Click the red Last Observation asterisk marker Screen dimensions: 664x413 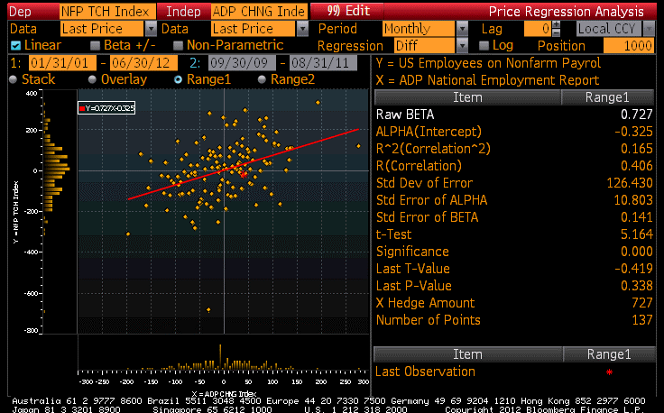click(x=609, y=372)
